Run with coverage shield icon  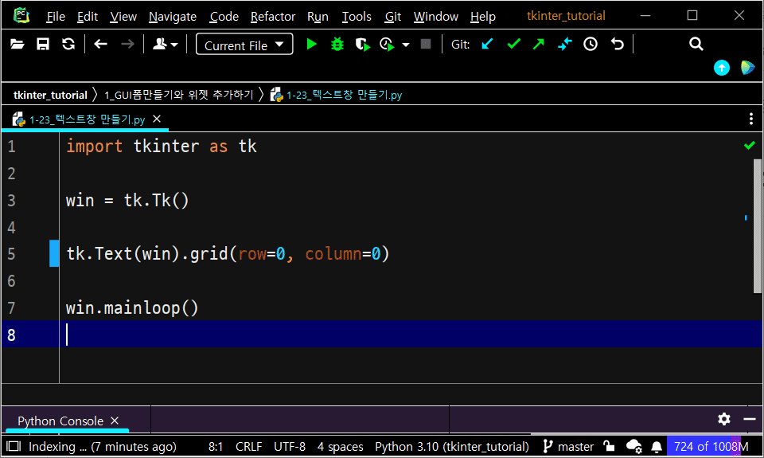[x=363, y=45]
